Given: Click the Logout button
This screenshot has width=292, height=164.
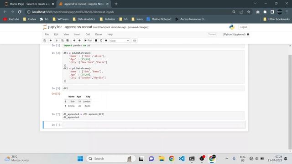Looking at the screenshot, I should click(x=244, y=27).
